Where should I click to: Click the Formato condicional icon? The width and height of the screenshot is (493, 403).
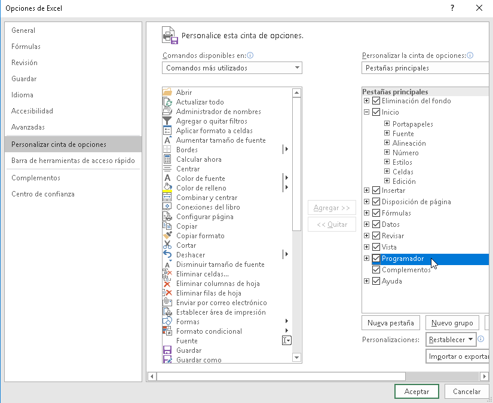(167, 331)
